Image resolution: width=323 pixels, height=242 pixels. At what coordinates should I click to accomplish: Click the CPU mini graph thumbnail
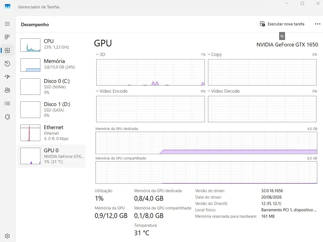(x=30, y=45)
